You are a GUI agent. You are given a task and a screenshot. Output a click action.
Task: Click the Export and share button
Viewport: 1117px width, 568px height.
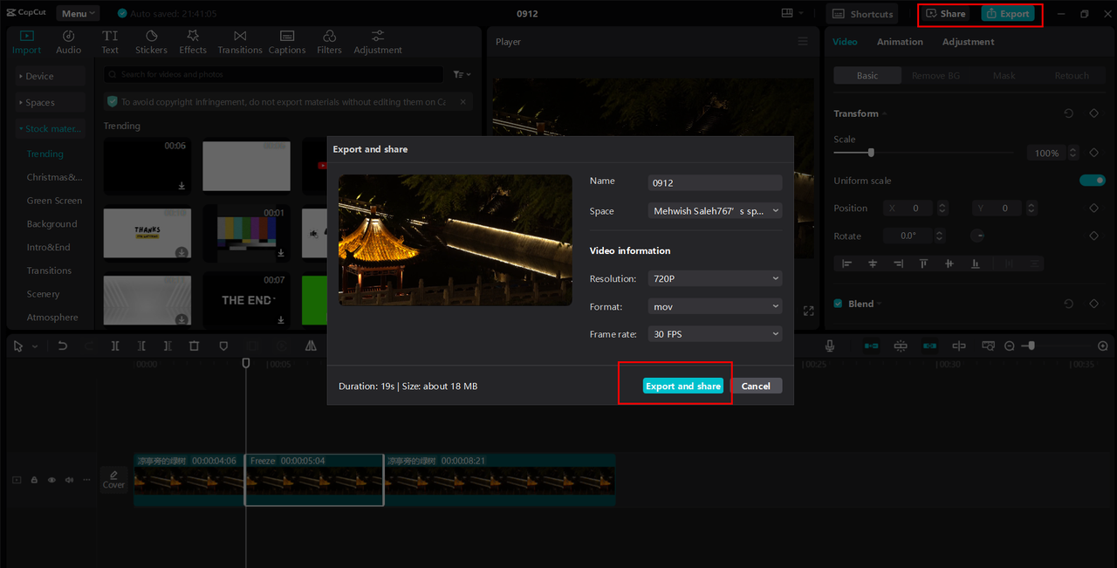tap(683, 386)
